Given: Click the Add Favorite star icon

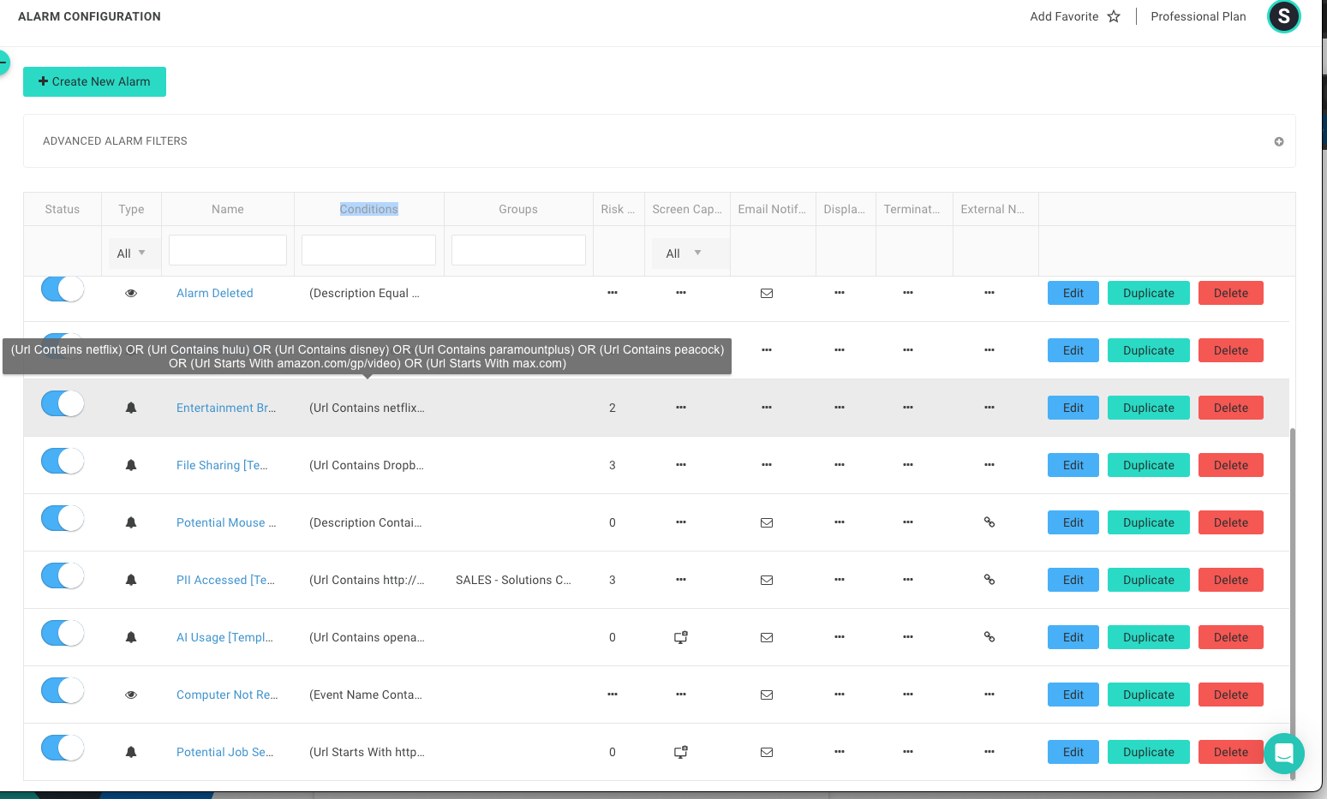Looking at the screenshot, I should click(1112, 16).
